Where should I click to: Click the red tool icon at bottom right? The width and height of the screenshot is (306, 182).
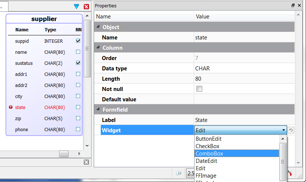click(x=290, y=173)
